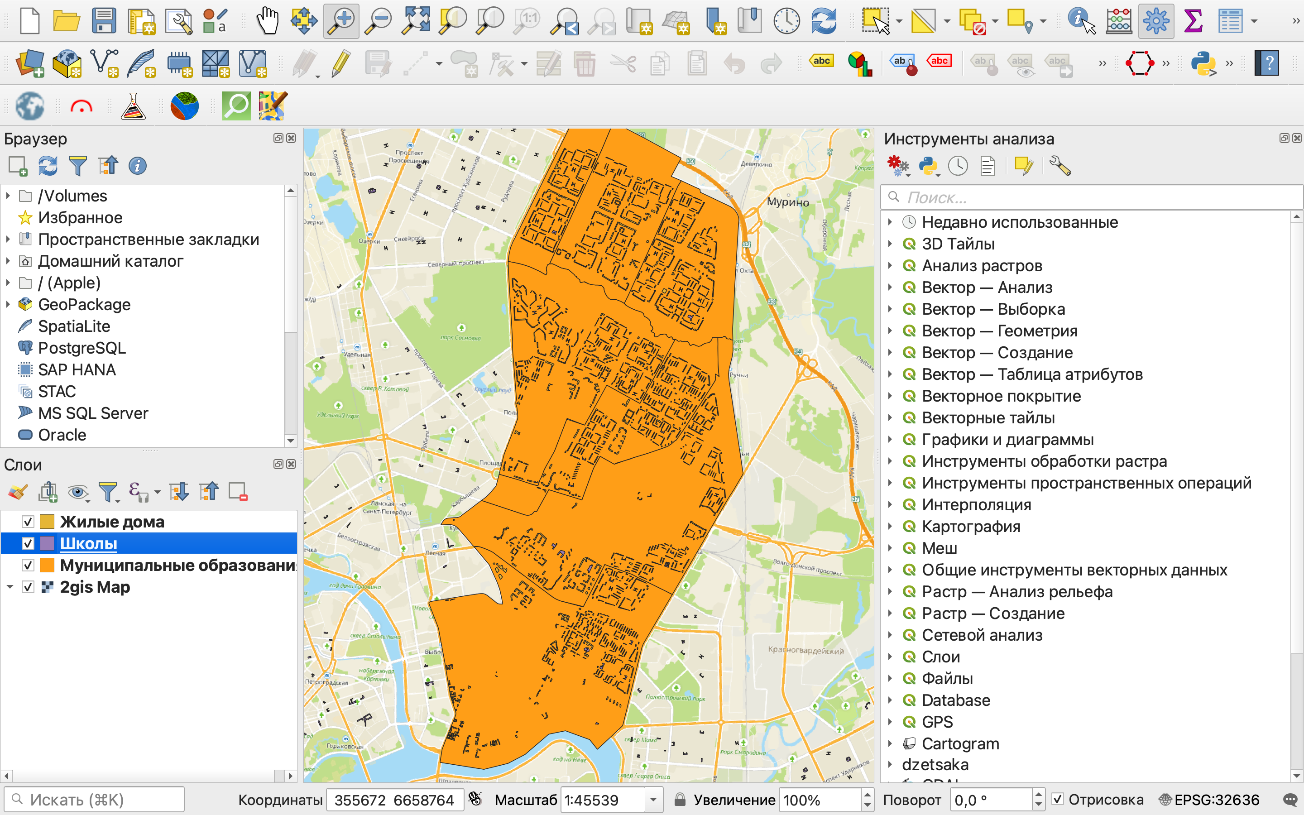Image resolution: width=1304 pixels, height=815 pixels.
Task: Click the Python console icon in toolbar
Action: click(1203, 63)
